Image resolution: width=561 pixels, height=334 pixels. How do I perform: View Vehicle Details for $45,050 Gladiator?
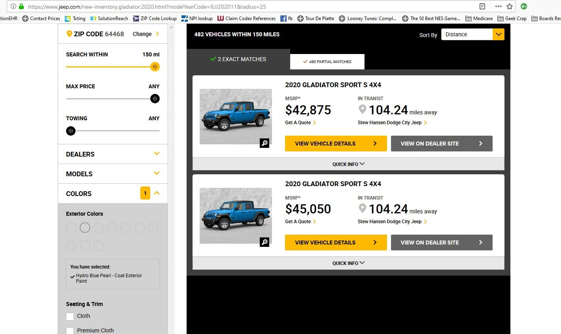(336, 243)
